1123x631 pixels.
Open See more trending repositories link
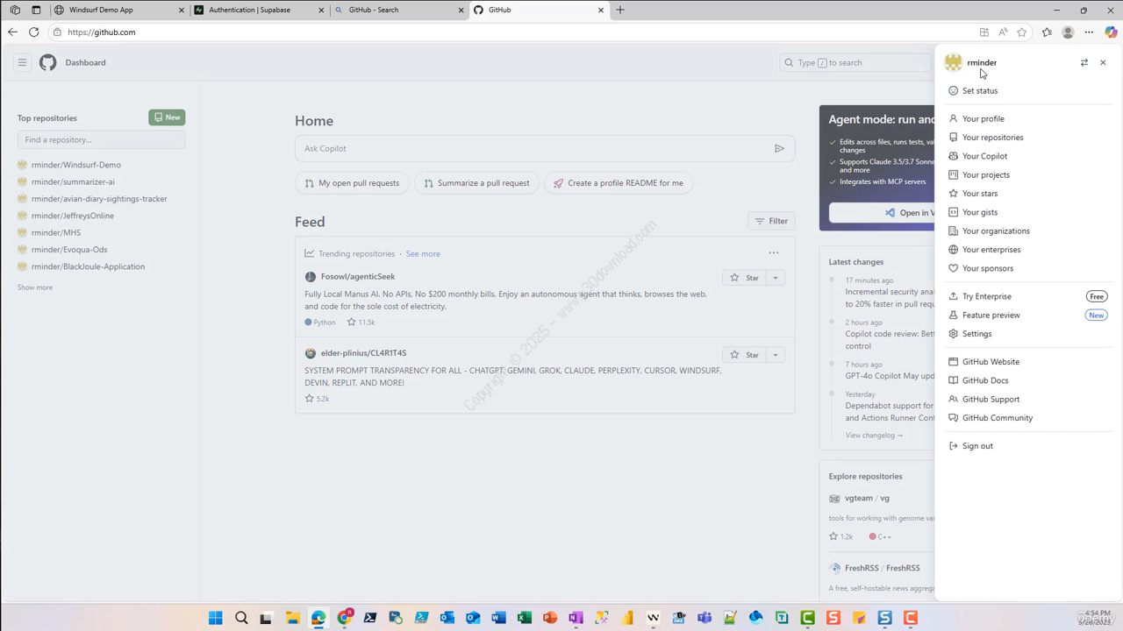point(423,253)
